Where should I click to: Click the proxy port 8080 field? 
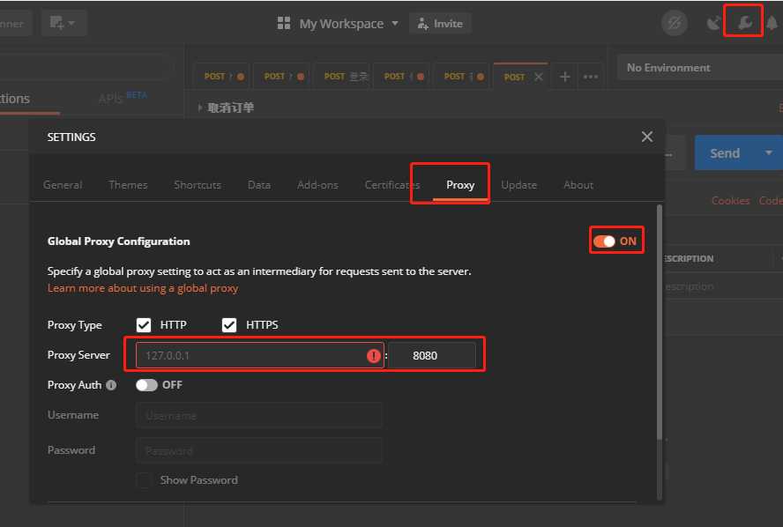pyautogui.click(x=432, y=355)
